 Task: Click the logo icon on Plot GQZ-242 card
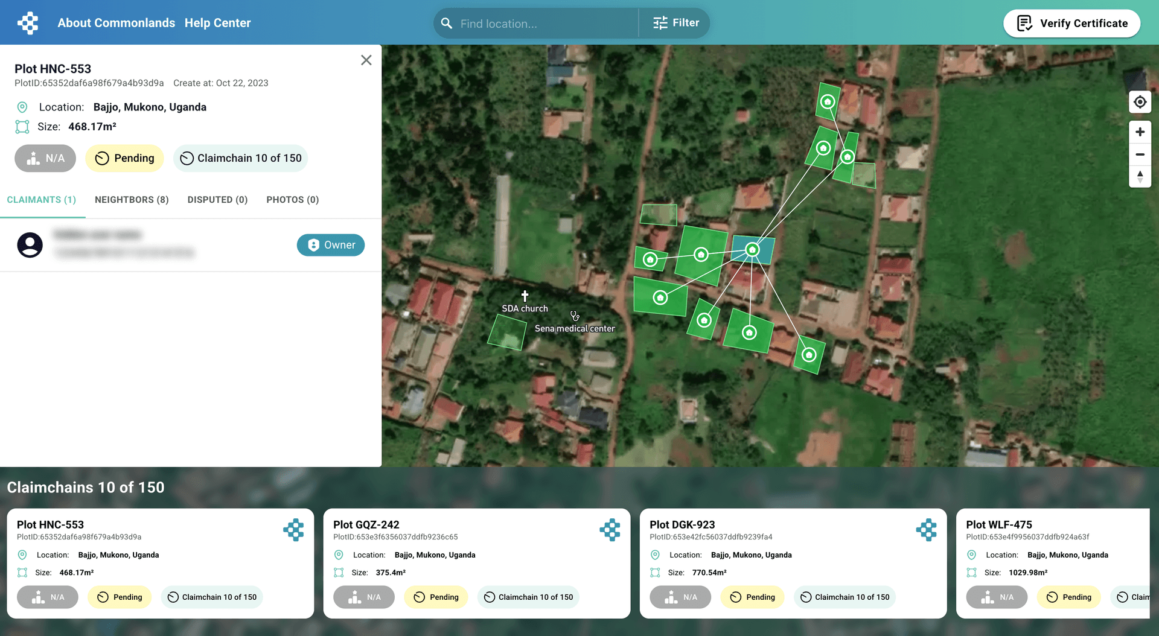pyautogui.click(x=610, y=530)
